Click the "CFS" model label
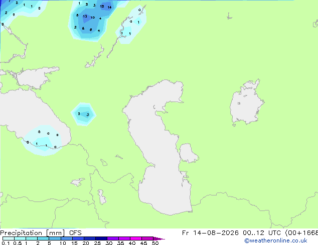The image size is (318, 245). pyautogui.click(x=75, y=233)
